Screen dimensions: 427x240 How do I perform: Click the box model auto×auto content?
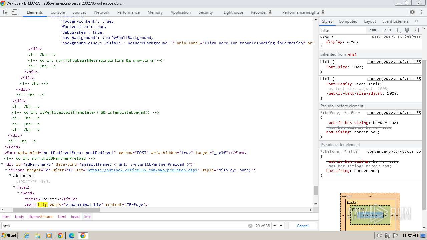[x=370, y=215]
